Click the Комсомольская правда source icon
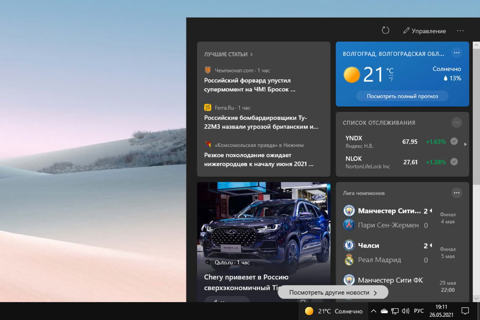 tap(208, 145)
